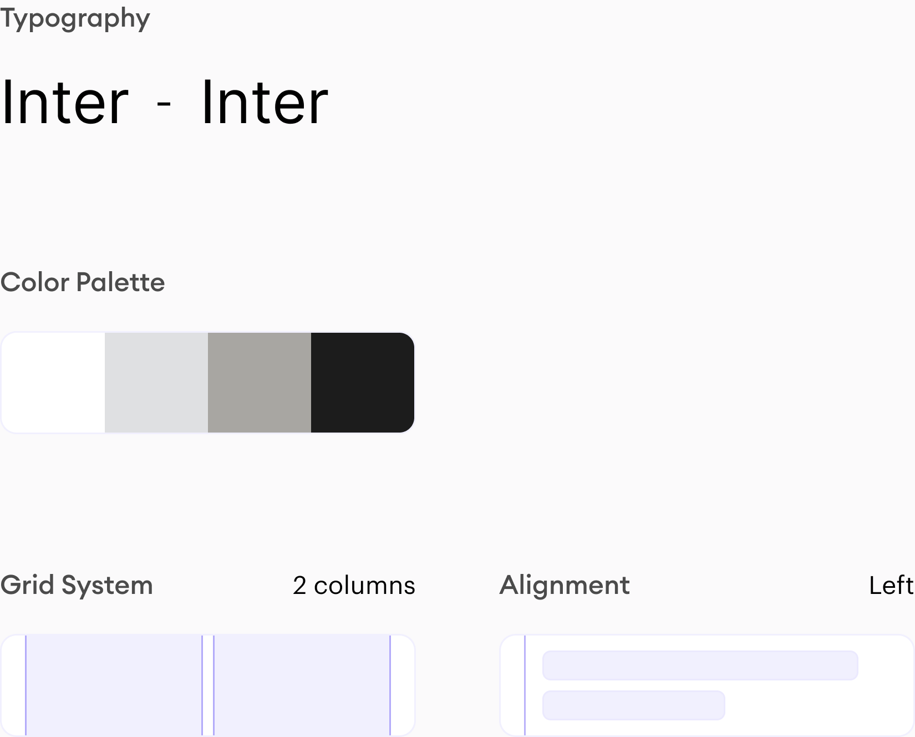The height and width of the screenshot is (737, 915).
Task: Click the dash between the font names
Action: click(x=164, y=104)
